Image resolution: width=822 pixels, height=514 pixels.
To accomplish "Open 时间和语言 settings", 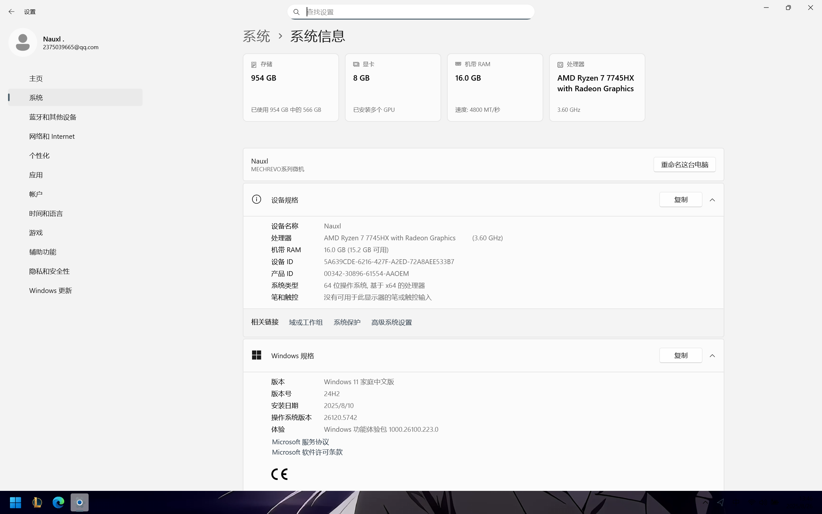I will [x=75, y=214].
